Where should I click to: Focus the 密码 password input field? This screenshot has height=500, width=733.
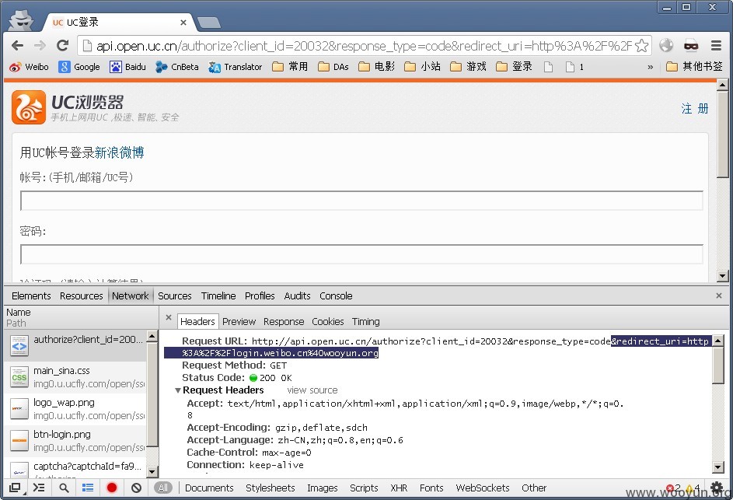[x=361, y=254]
